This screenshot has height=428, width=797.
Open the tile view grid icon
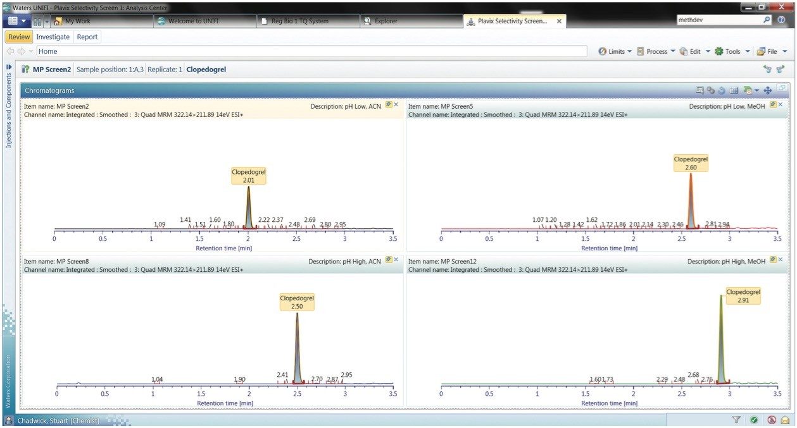point(37,21)
